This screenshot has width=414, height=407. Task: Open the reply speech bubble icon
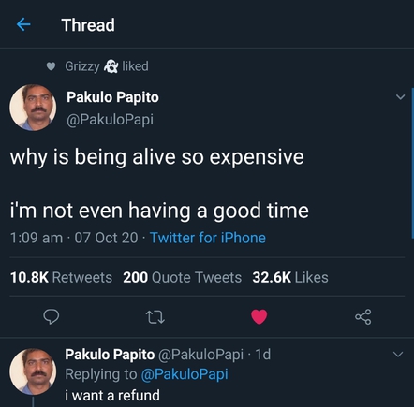pyautogui.click(x=52, y=317)
